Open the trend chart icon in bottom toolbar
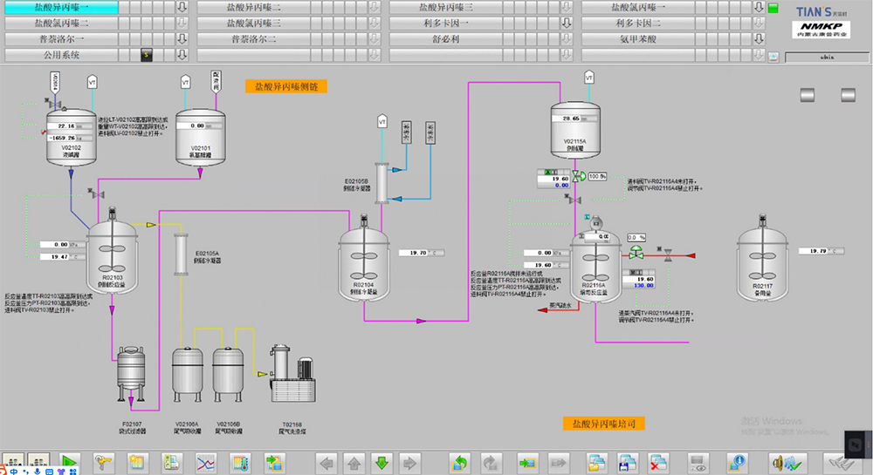This screenshot has width=873, height=475. coord(206,461)
